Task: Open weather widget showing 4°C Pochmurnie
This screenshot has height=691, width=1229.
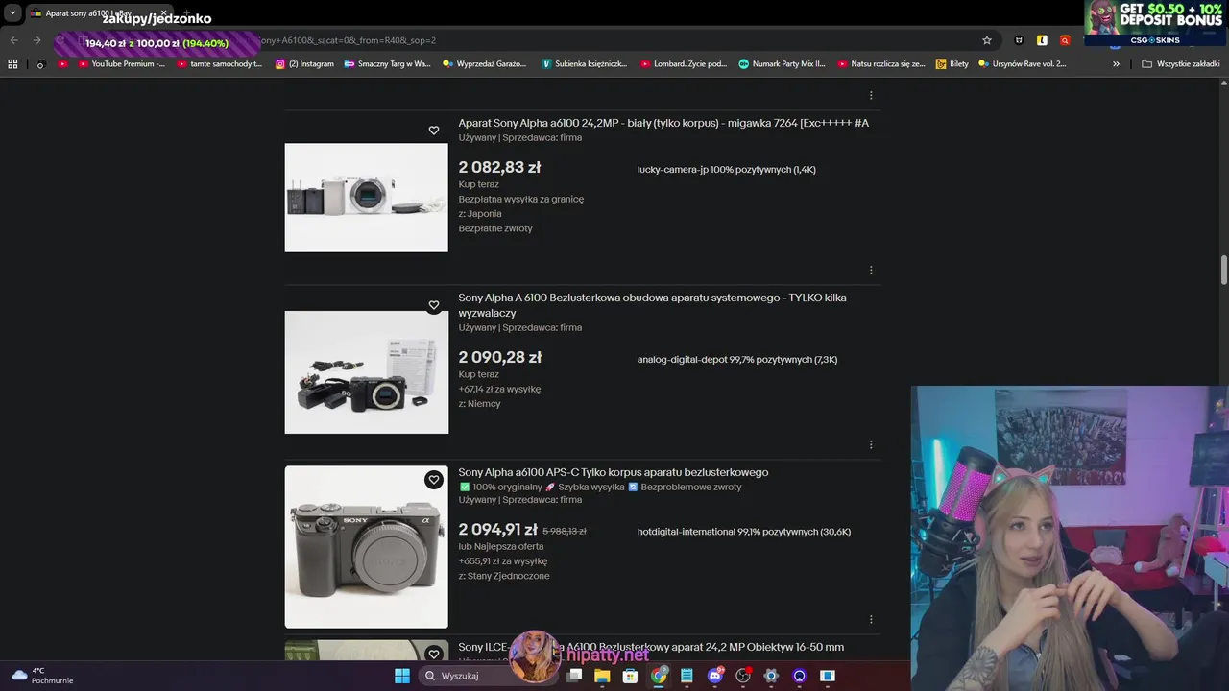Action: pyautogui.click(x=43, y=676)
